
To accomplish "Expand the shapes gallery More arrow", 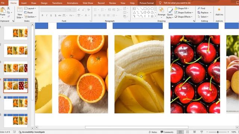I will (x=156, y=16).
